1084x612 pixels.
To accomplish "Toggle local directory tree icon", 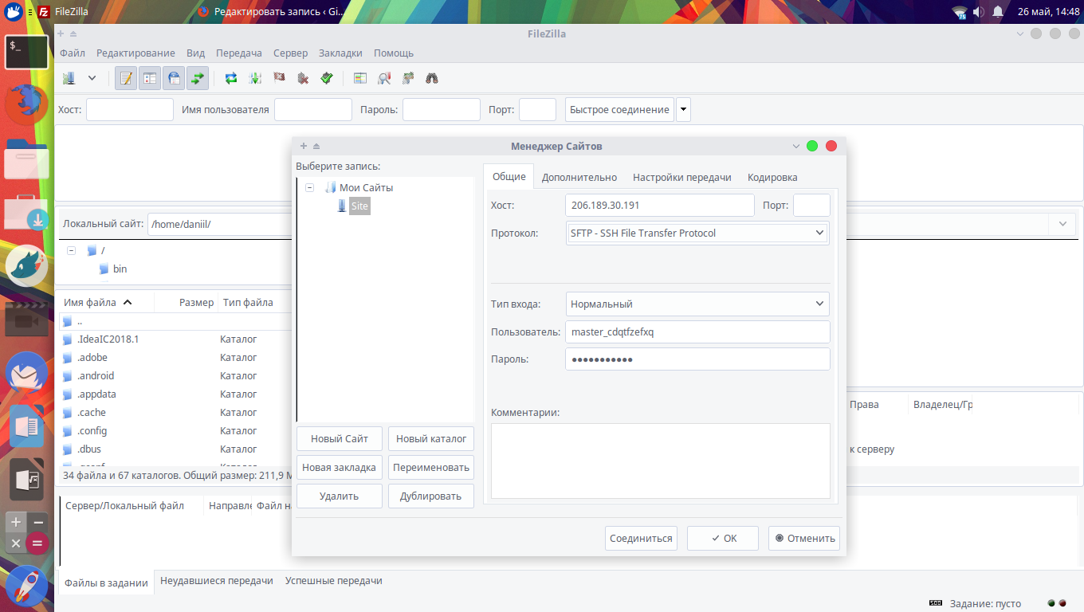I will coord(150,78).
